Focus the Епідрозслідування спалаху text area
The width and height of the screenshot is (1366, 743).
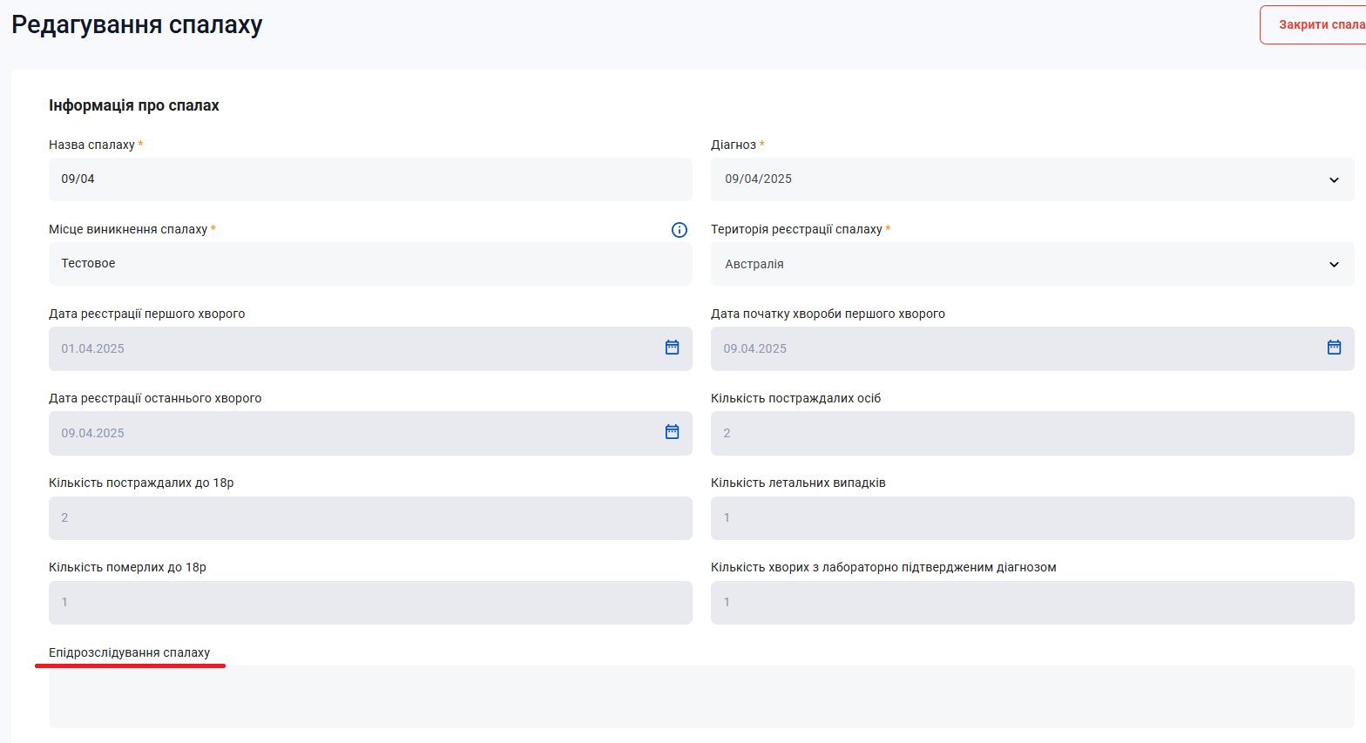701,697
